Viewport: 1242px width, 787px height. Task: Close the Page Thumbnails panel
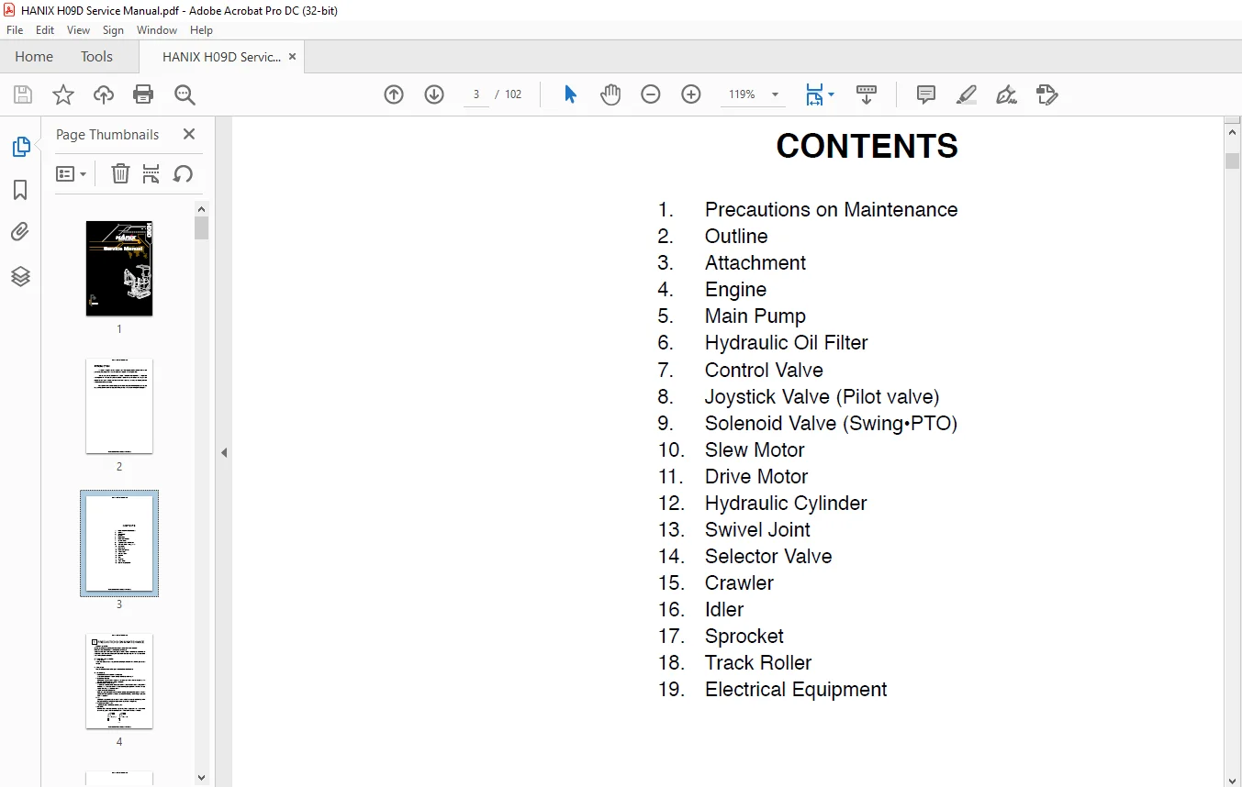[x=189, y=134]
